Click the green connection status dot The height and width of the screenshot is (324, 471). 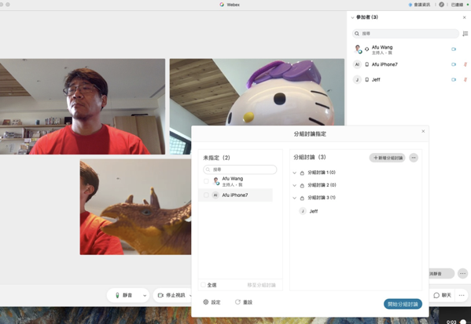click(468, 5)
